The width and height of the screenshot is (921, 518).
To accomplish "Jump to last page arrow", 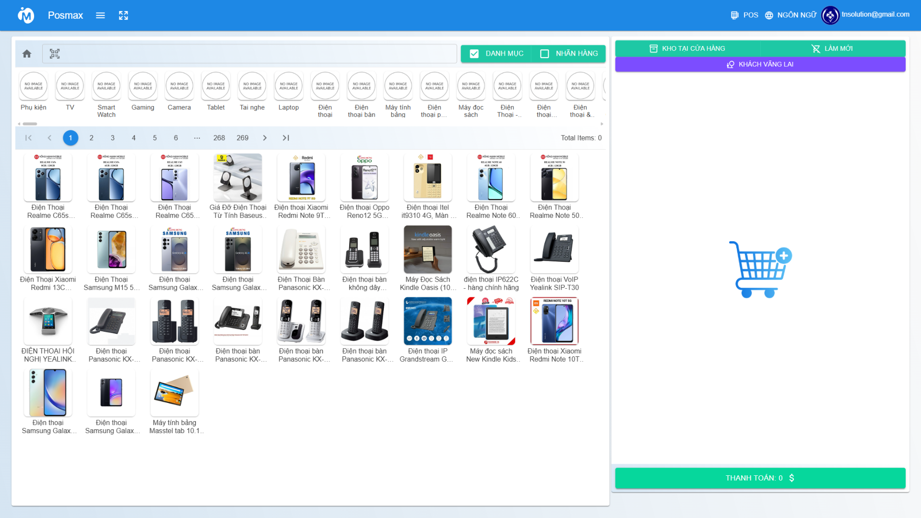I will click(286, 138).
